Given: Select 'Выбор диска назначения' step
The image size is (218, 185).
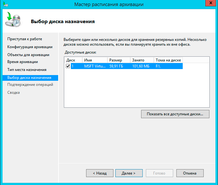Looking at the screenshot, I should pyautogui.click(x=30, y=78).
